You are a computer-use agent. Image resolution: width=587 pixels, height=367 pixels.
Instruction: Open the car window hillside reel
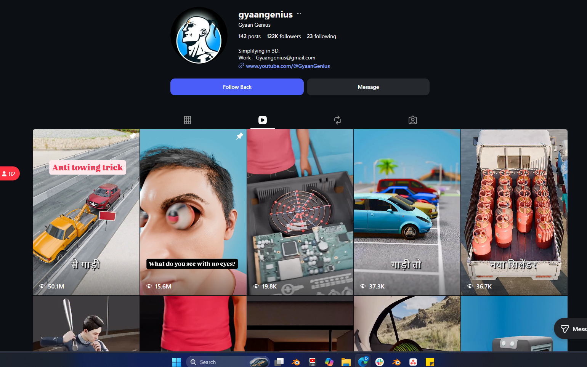pos(407,324)
